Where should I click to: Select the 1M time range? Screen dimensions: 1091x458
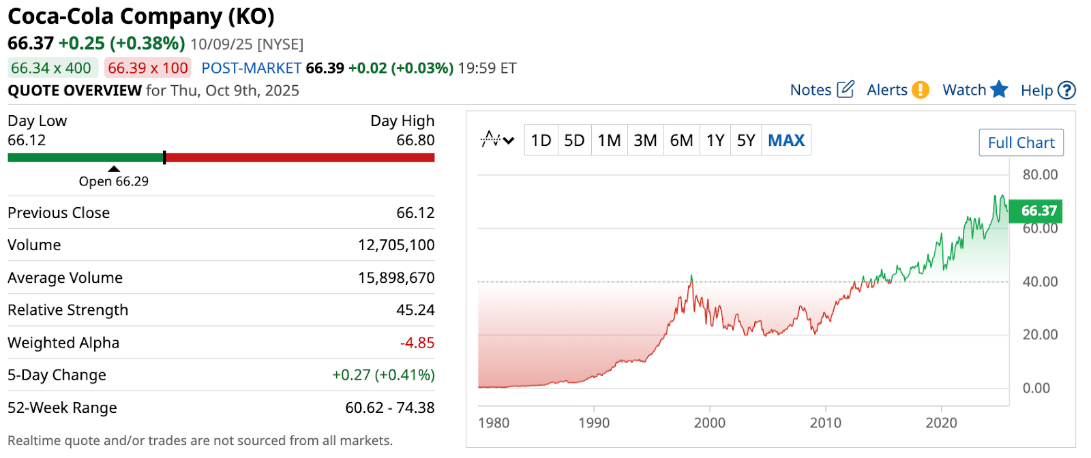click(x=609, y=140)
